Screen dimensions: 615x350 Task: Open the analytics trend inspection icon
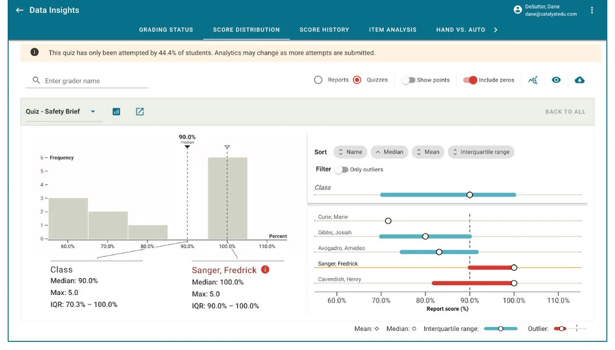(533, 80)
